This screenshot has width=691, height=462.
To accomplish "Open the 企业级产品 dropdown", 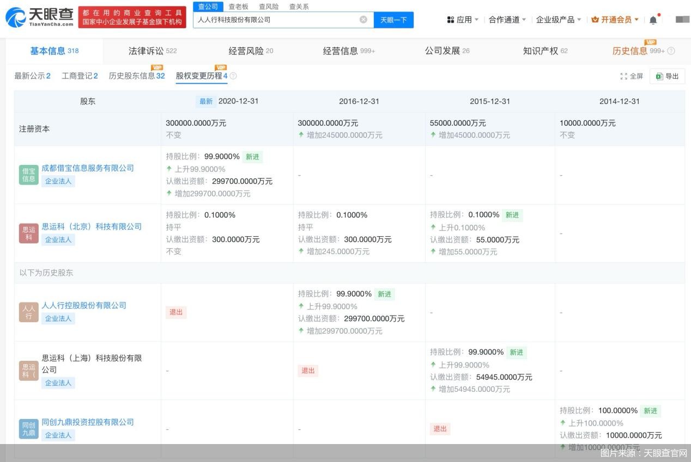I will click(x=558, y=20).
